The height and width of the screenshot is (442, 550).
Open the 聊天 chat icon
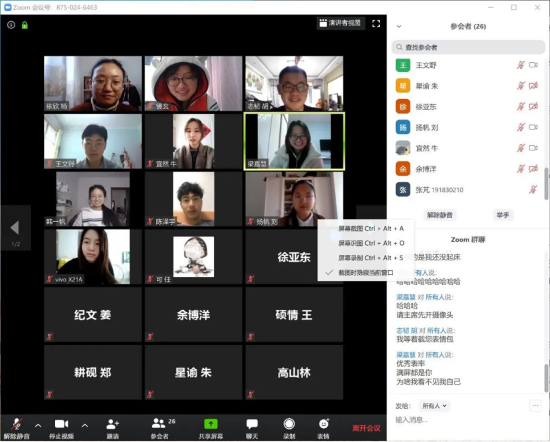pos(252,424)
